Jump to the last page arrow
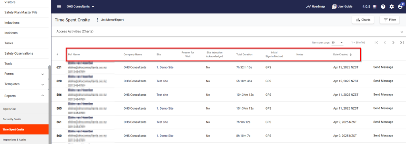The width and height of the screenshot is (406, 144). point(402,42)
